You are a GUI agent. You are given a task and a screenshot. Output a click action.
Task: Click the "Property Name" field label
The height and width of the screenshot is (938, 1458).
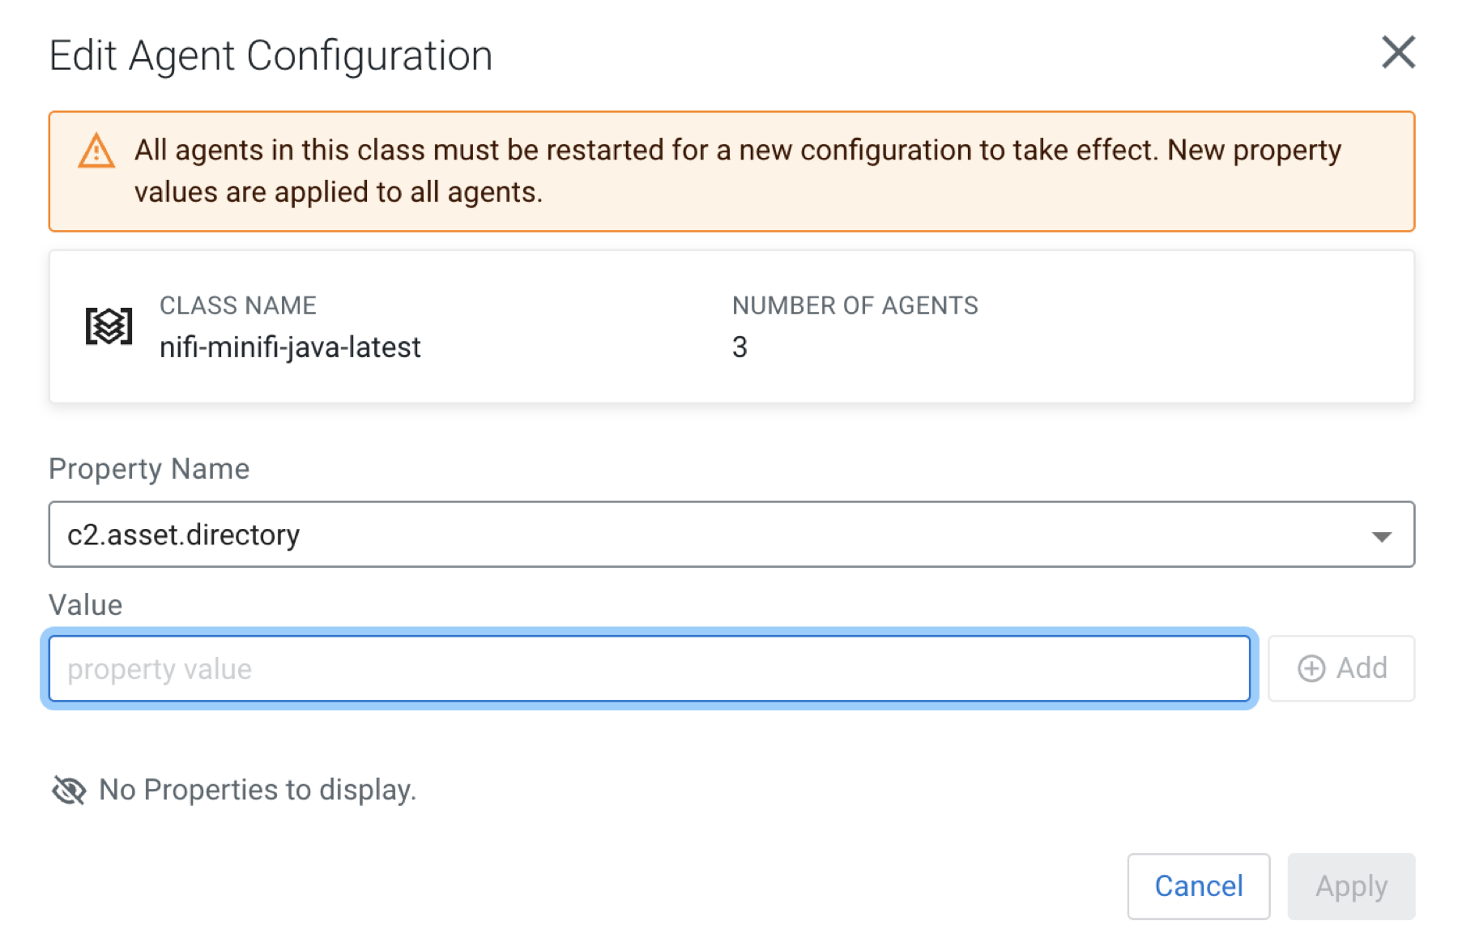pyautogui.click(x=149, y=469)
